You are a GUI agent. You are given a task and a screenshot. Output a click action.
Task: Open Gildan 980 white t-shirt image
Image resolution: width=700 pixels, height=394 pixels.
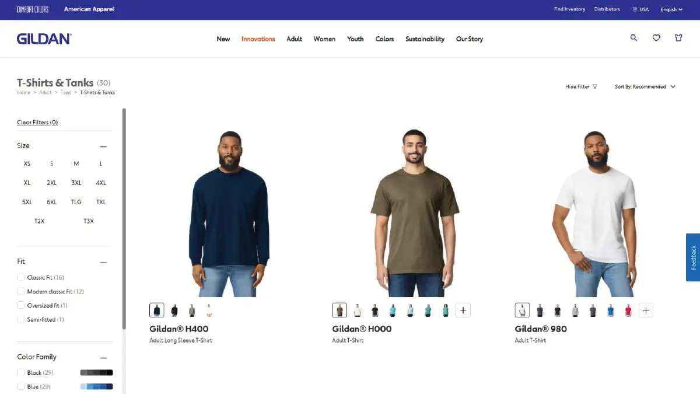[x=595, y=213]
